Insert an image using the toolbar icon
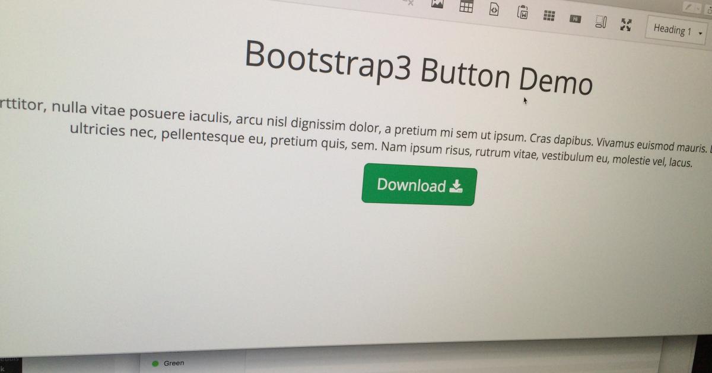The width and height of the screenshot is (712, 373). (x=437, y=4)
